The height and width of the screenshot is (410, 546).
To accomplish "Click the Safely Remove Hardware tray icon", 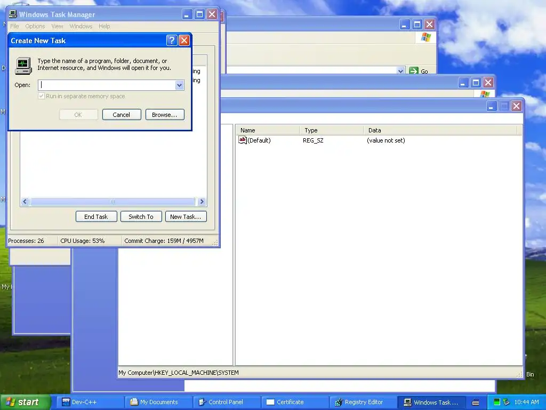I will pos(507,402).
